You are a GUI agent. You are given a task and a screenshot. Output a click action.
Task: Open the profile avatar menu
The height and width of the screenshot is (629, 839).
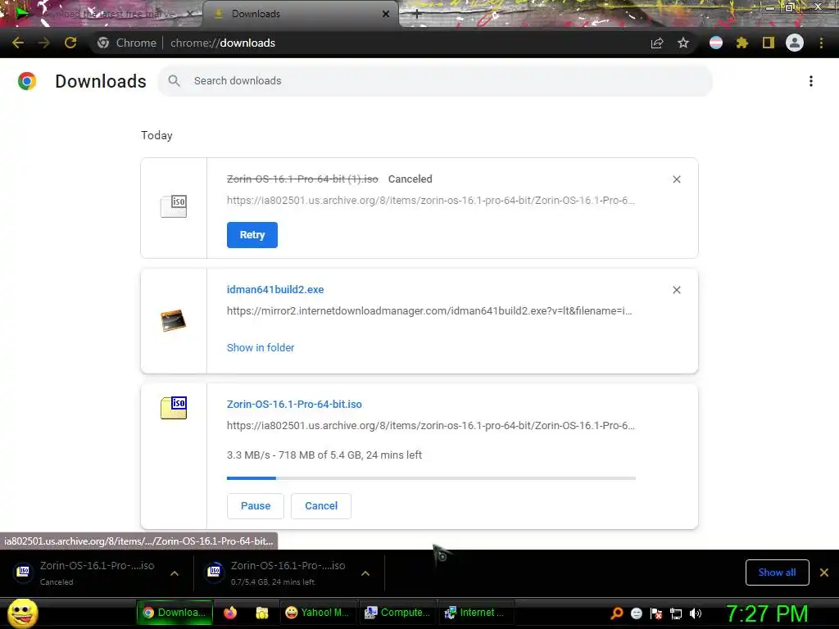[795, 43]
